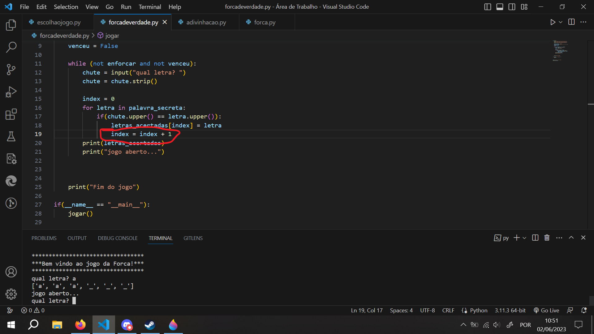The width and height of the screenshot is (594, 334).
Task: Open Firefox from the taskbar
Action: (80, 325)
